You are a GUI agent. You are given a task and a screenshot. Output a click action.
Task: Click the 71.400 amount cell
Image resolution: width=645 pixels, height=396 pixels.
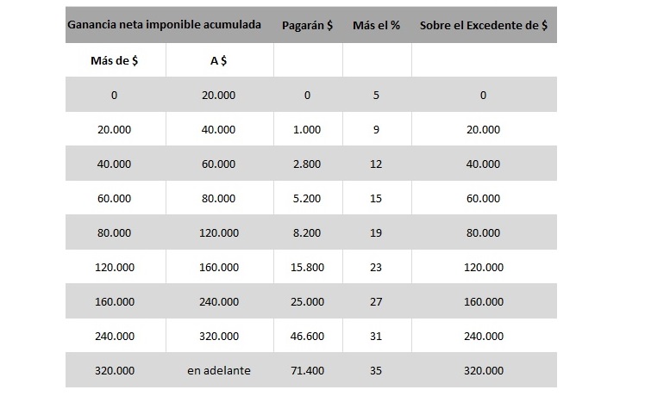tap(308, 370)
